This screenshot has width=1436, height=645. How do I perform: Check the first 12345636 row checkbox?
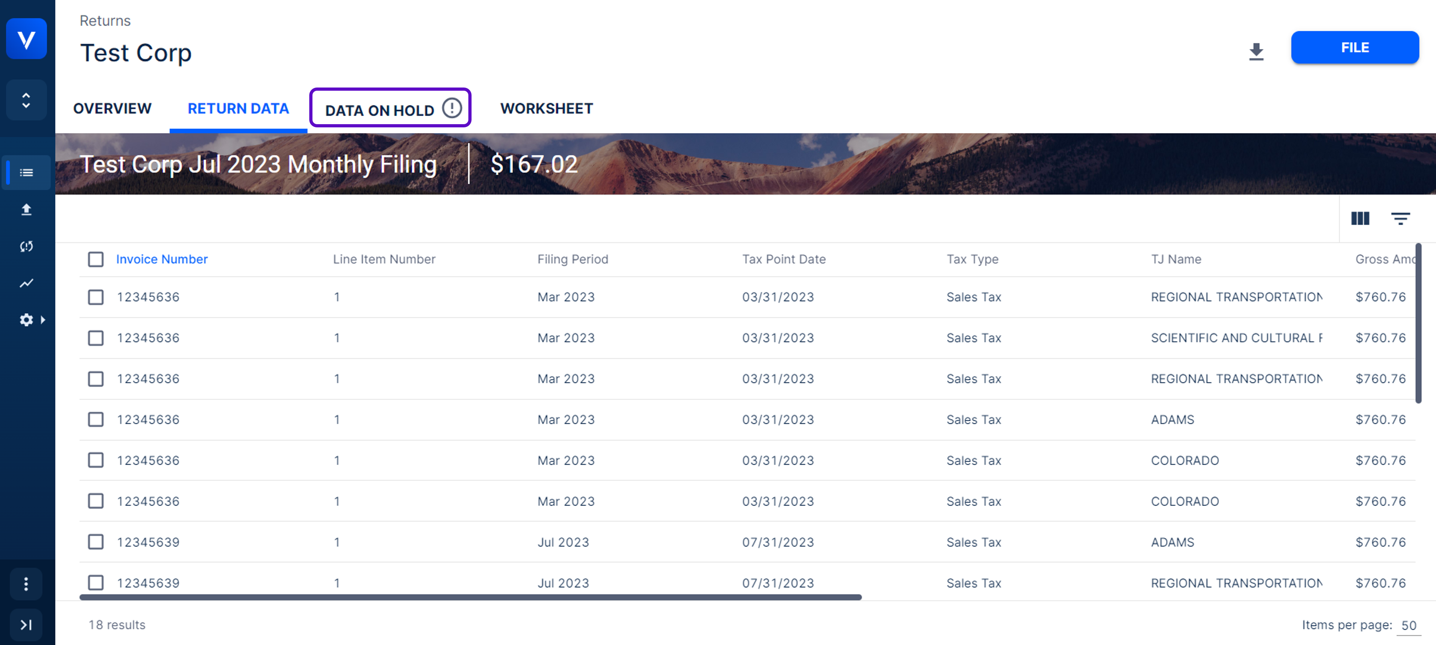[96, 297]
